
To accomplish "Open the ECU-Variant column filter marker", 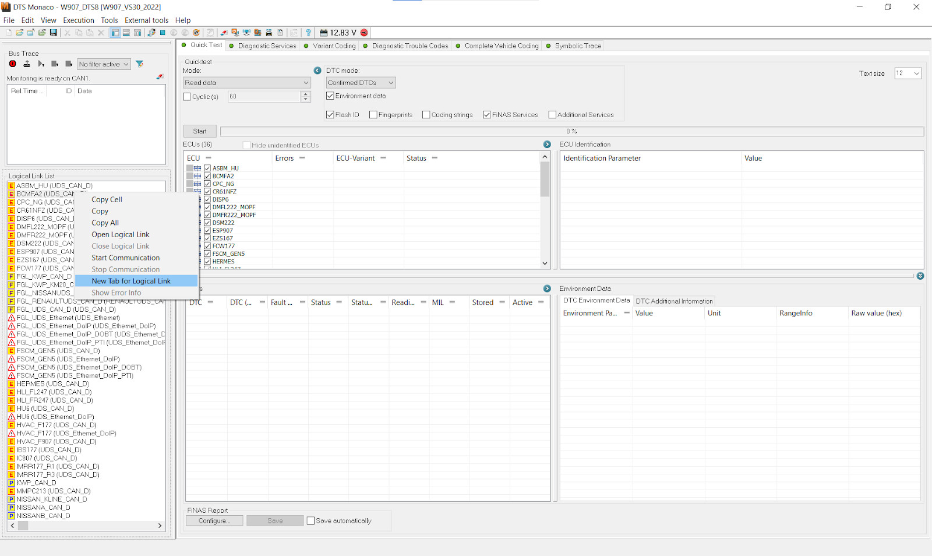I will pos(383,158).
